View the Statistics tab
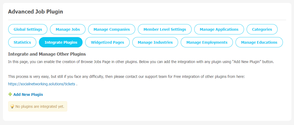 [22, 42]
